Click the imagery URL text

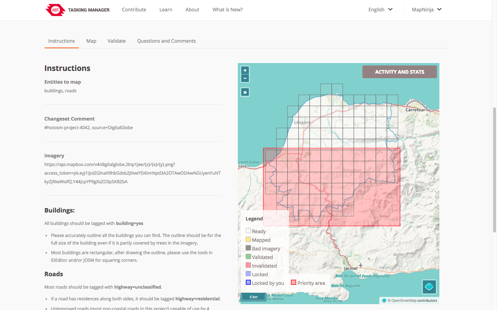133,173
